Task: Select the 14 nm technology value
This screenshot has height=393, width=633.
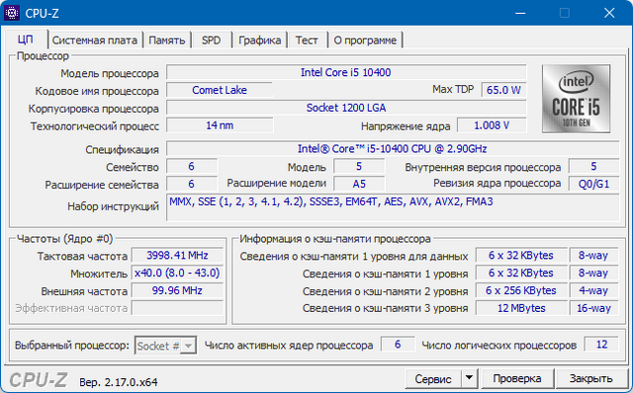Action: 220,125
